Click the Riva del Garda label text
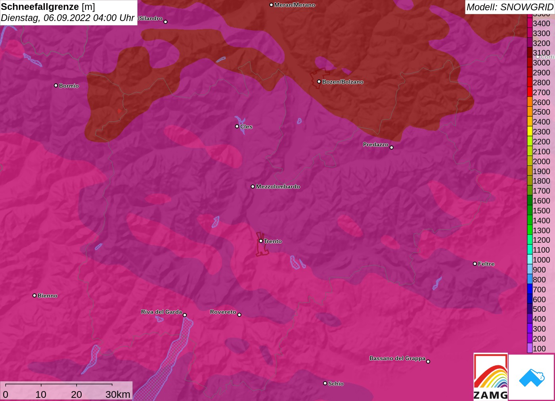Viewport: 555px width, 401px height. (161, 312)
